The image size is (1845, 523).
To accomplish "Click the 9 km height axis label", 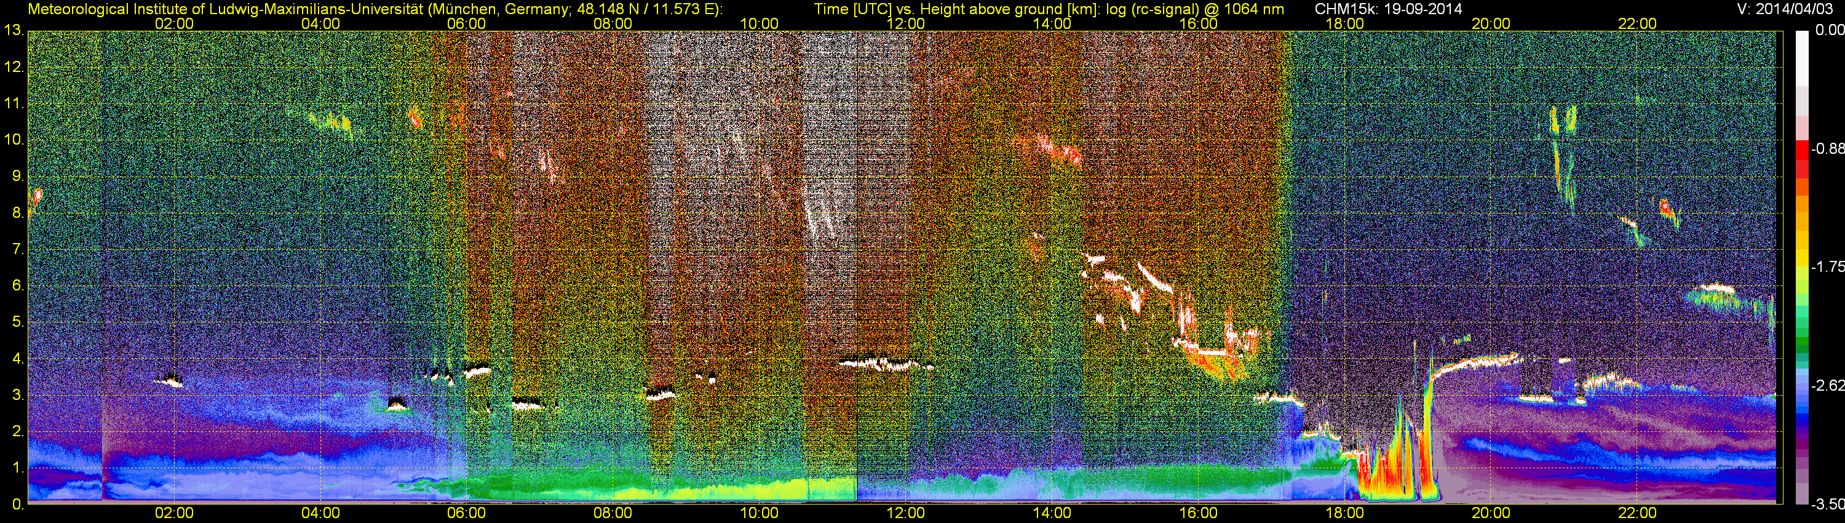I will click(18, 176).
